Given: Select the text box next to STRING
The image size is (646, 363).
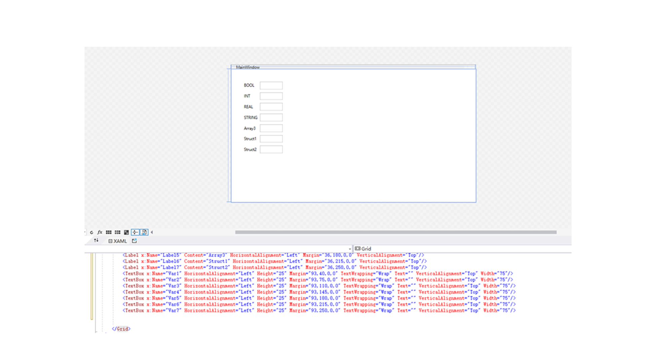Looking at the screenshot, I should click(271, 118).
